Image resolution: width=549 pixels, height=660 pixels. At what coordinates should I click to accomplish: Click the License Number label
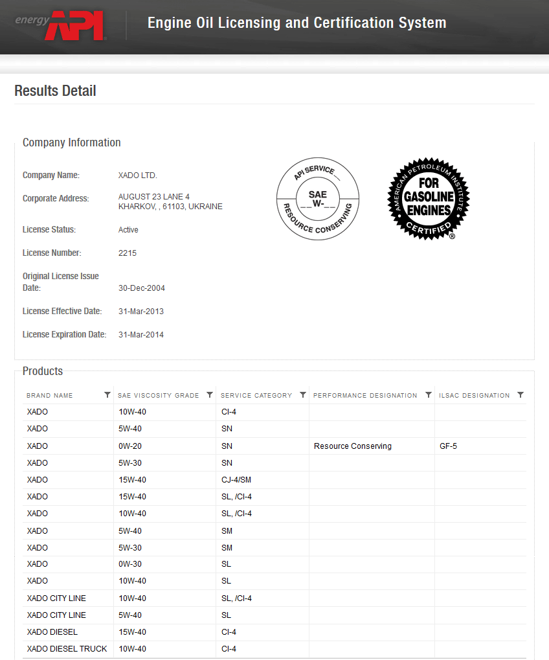52,253
